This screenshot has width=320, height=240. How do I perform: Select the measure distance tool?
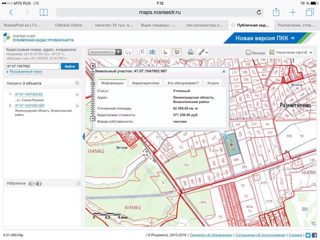[x=165, y=52]
